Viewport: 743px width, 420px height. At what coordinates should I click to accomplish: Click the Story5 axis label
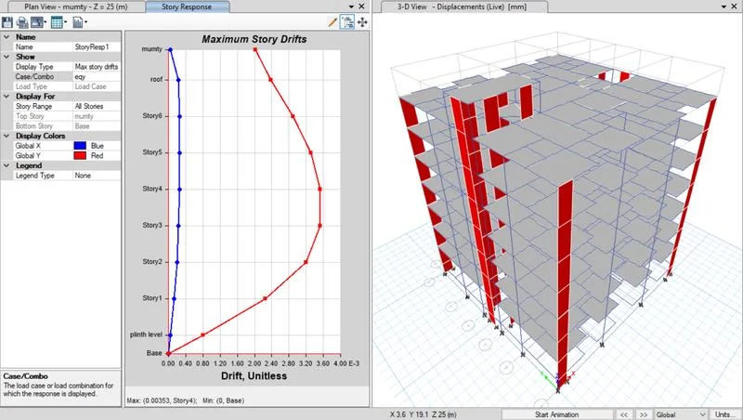pos(152,152)
